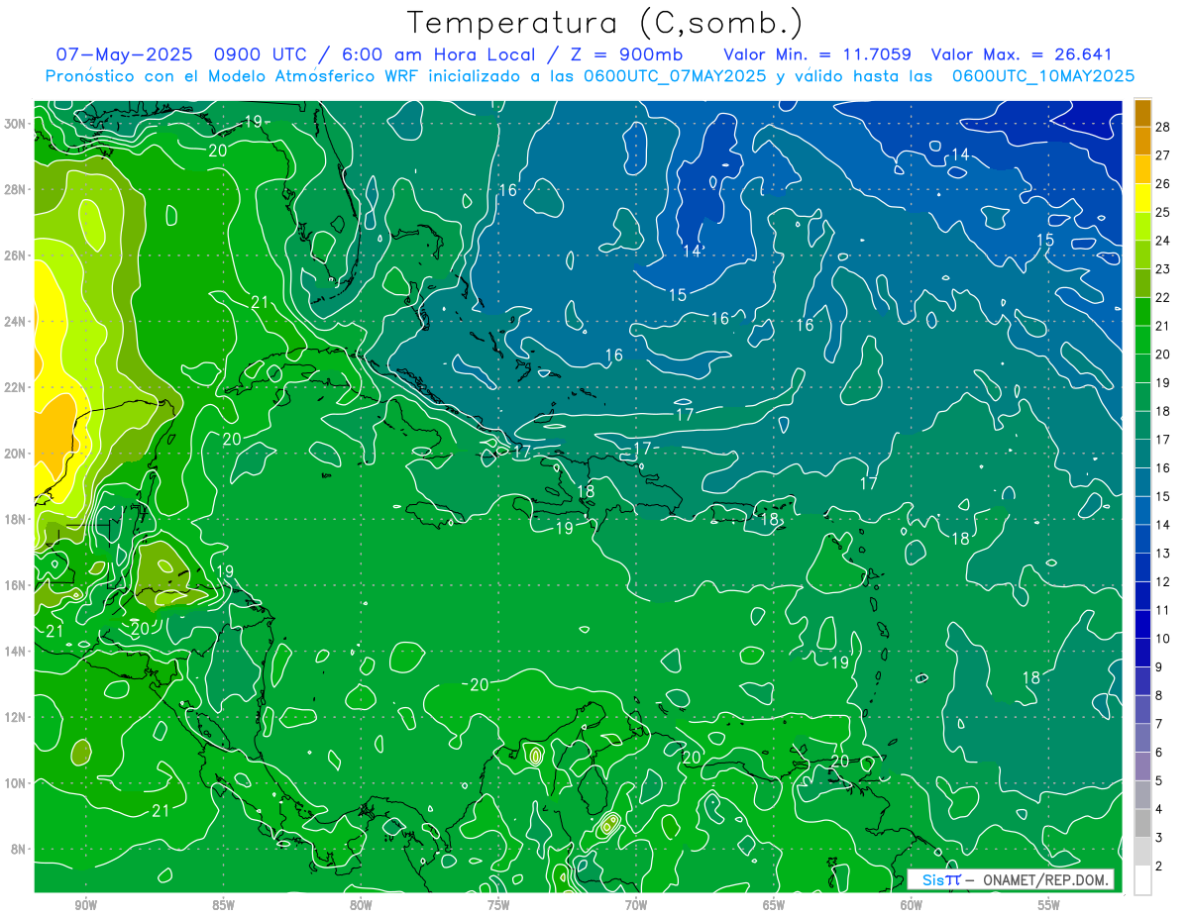Click the "Valor Min. = 11.7059" value

[818, 54]
